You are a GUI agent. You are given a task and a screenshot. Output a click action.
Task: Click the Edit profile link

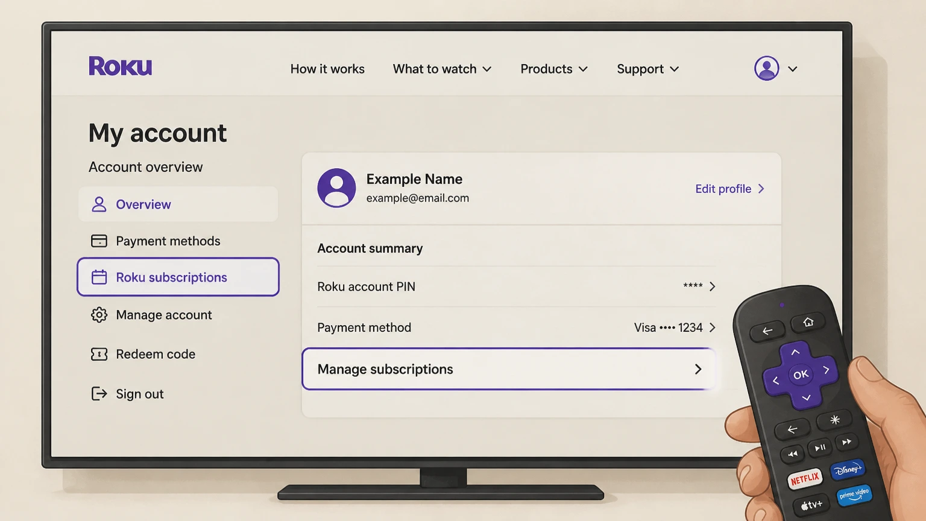coord(729,189)
